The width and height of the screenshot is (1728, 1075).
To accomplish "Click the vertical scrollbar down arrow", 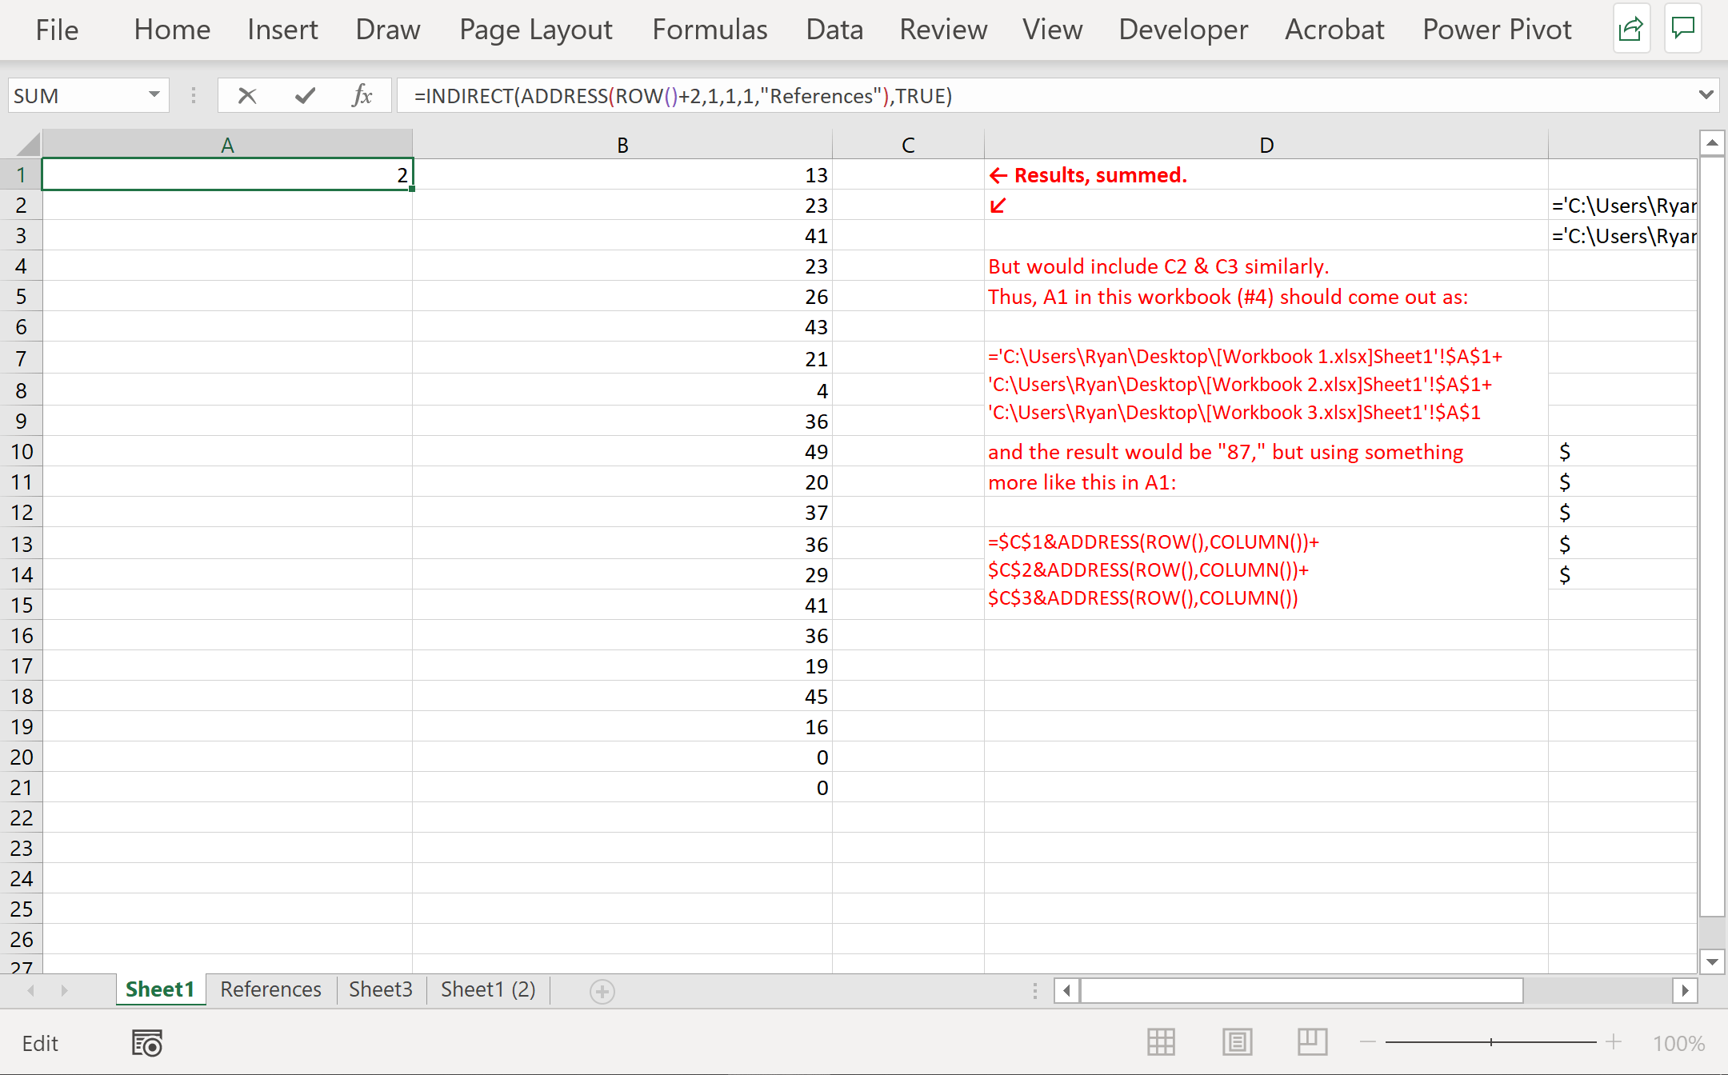I will 1712,962.
